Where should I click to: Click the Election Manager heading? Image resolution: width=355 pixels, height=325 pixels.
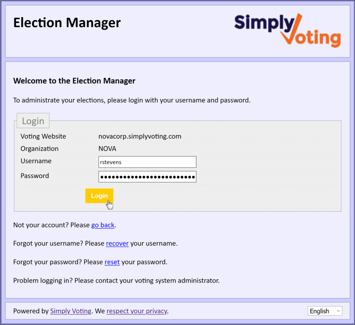coord(67,23)
